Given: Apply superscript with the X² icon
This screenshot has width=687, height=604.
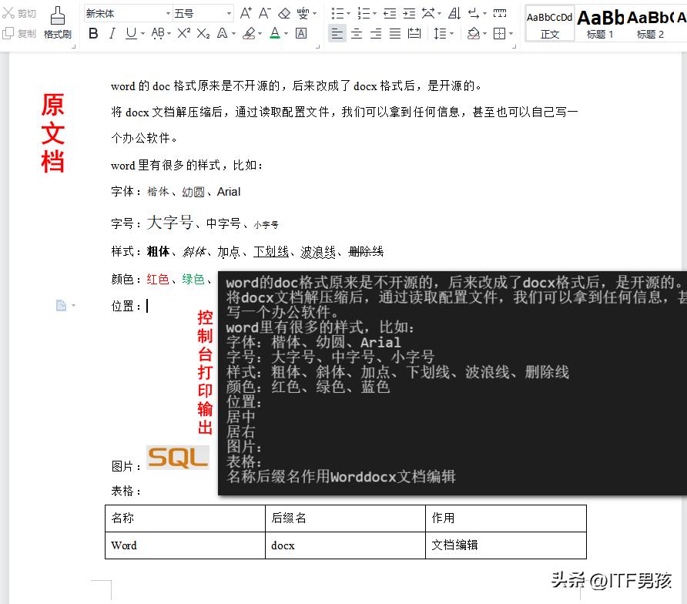Looking at the screenshot, I should tap(184, 34).
